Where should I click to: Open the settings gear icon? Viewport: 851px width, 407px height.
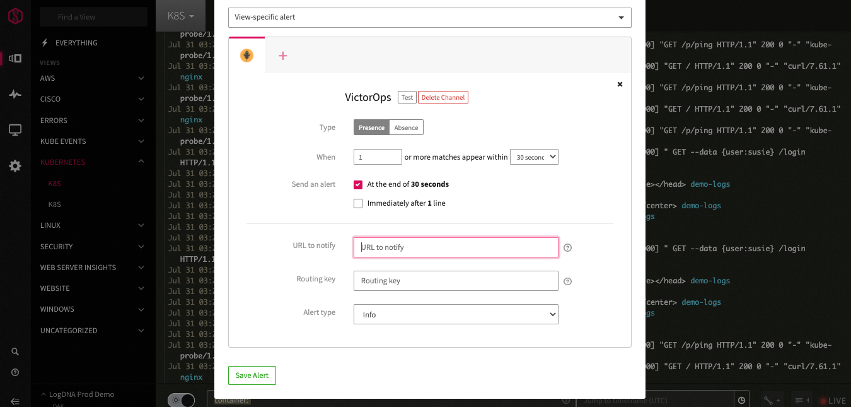(x=15, y=166)
